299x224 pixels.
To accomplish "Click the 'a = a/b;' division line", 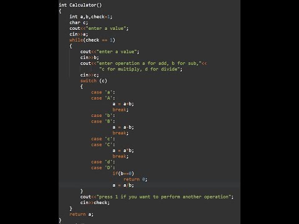I will pyautogui.click(x=123, y=185).
